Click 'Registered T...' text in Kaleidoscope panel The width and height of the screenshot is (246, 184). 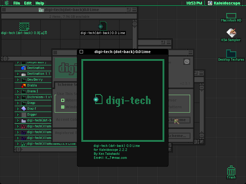66,133
